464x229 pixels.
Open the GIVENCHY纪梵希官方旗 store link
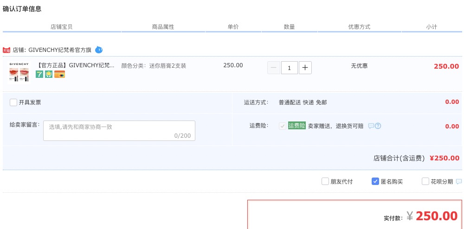60,50
